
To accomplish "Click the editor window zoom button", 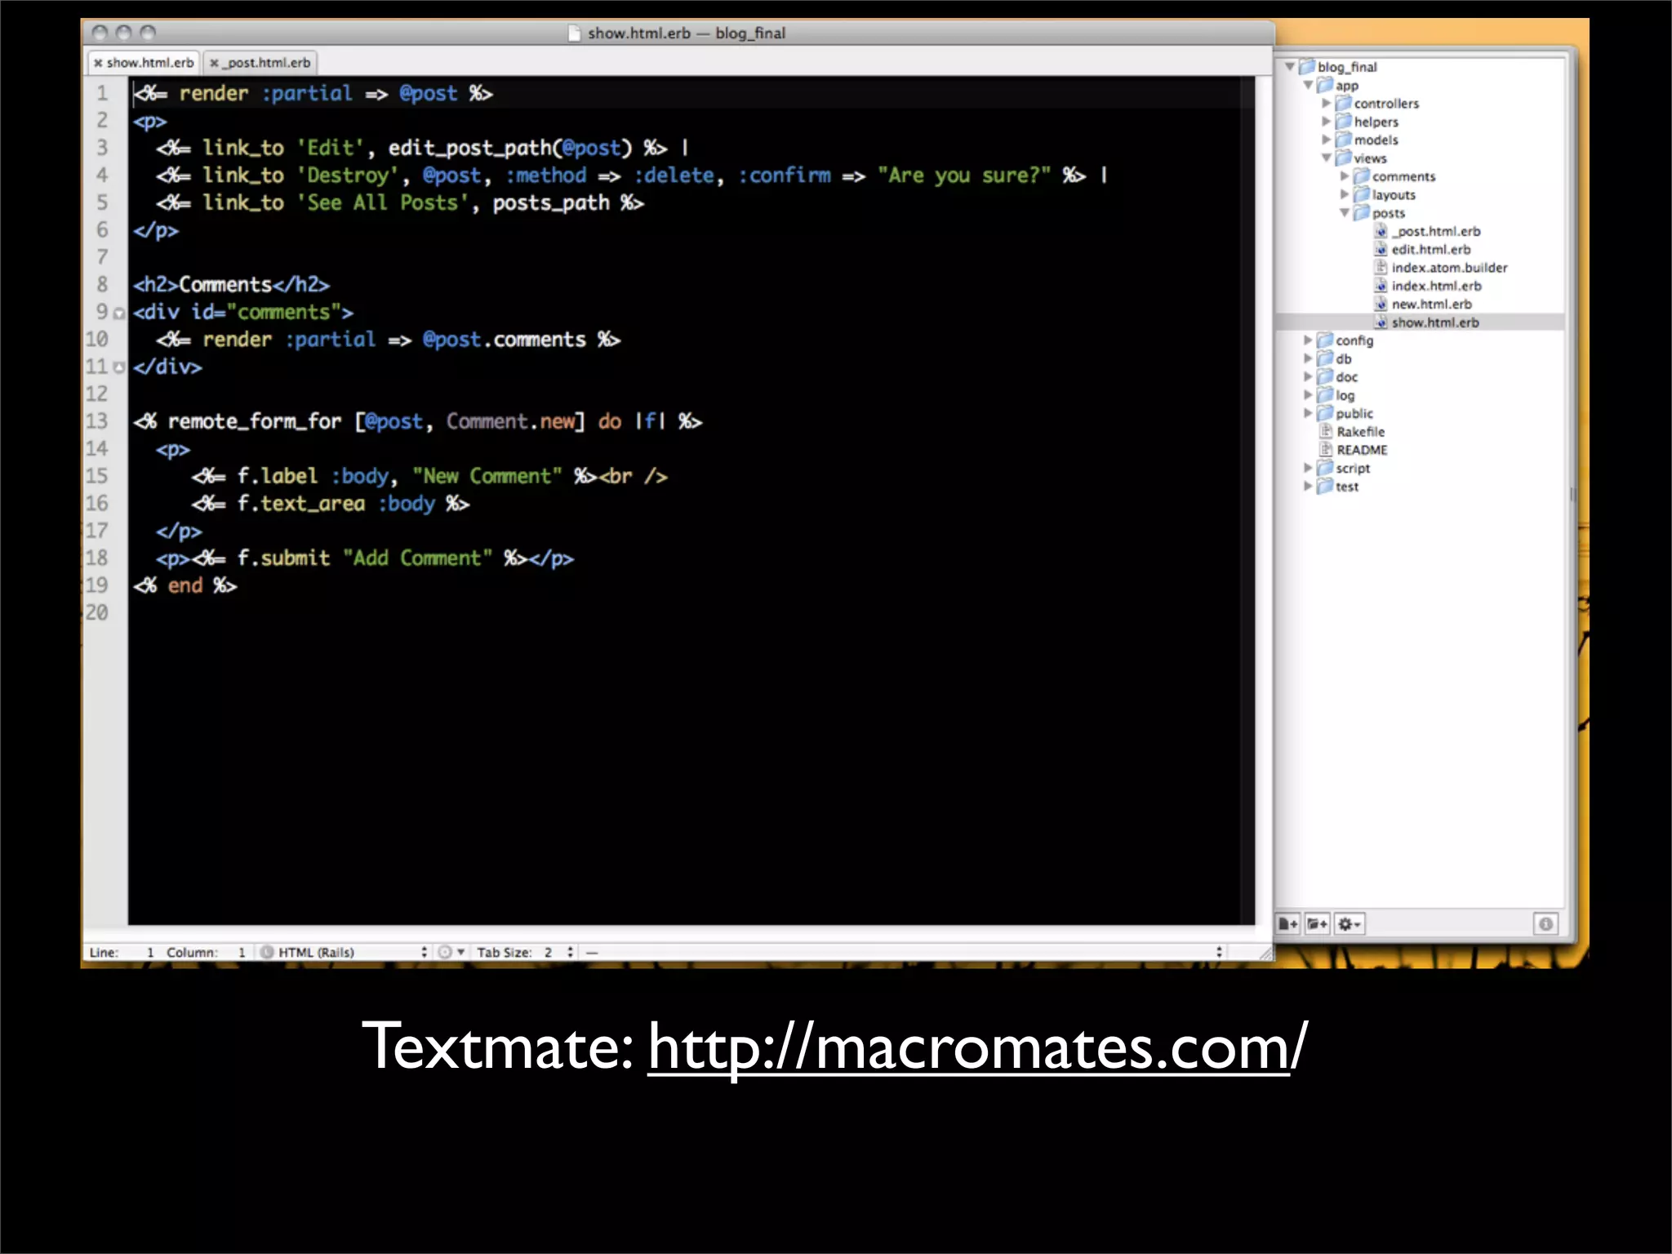I will click(148, 33).
